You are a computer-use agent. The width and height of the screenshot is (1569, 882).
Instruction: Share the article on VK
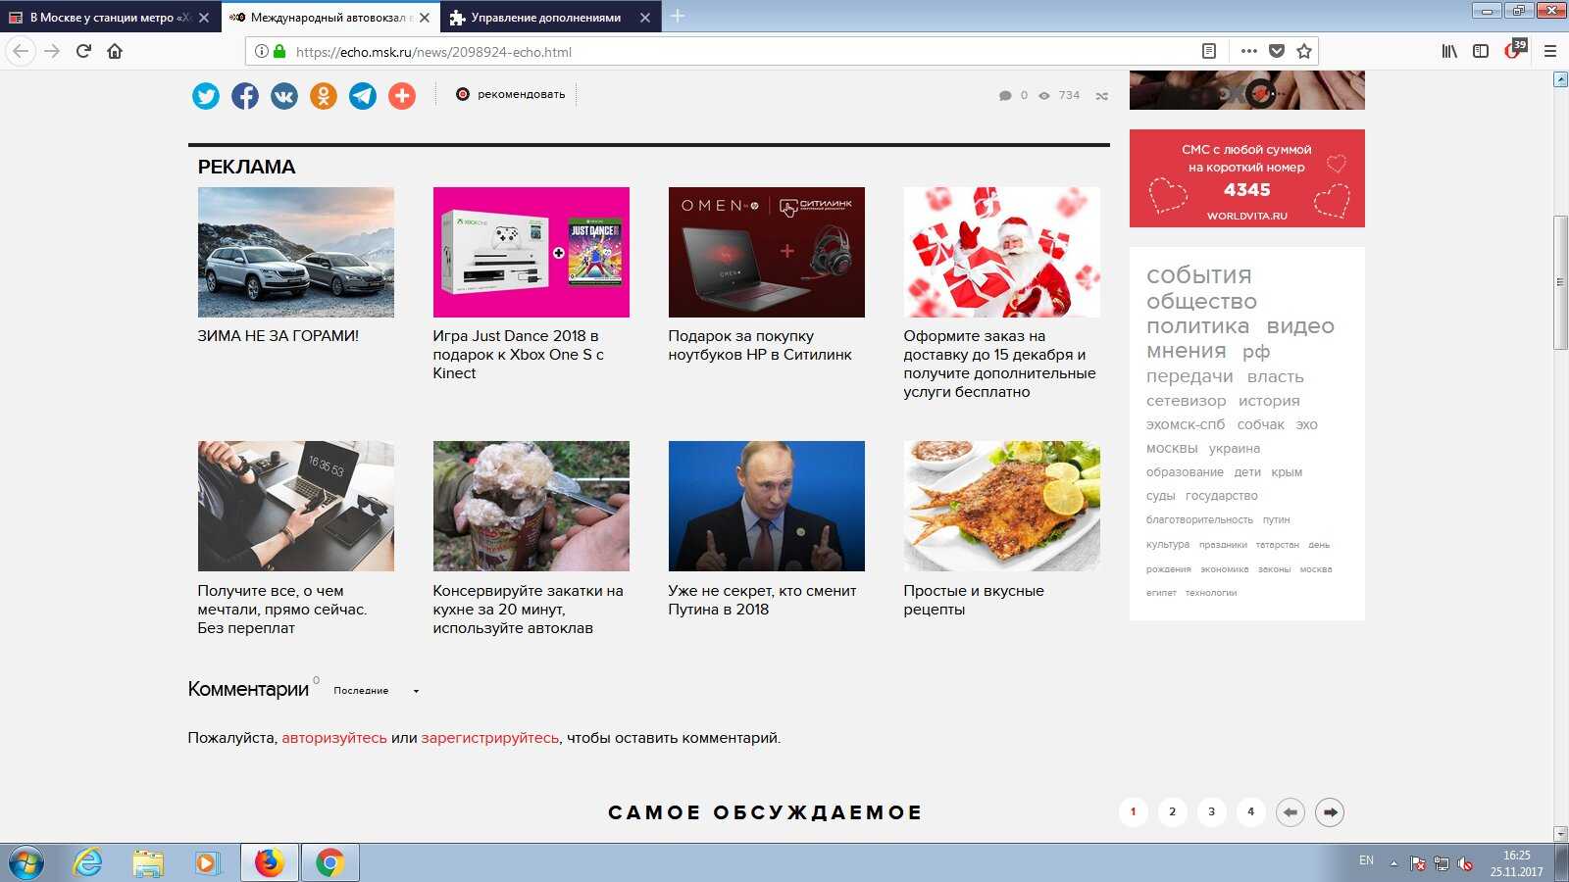(x=284, y=95)
